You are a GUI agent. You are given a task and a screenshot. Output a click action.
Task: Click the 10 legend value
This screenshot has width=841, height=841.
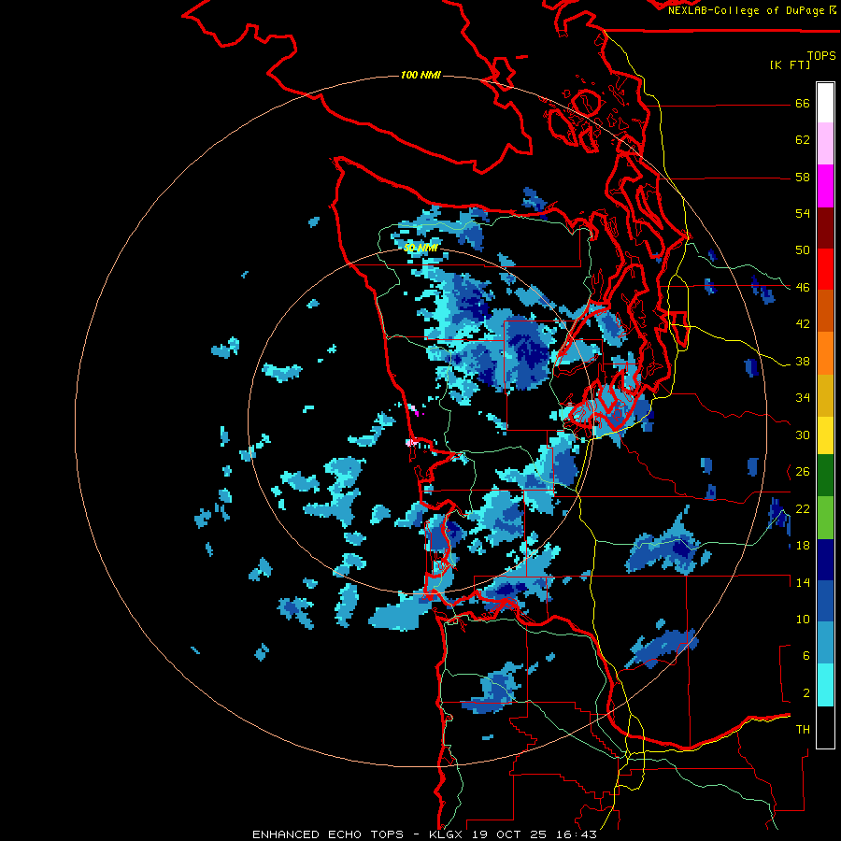803,619
